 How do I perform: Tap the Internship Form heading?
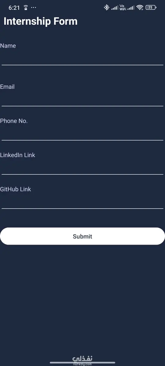click(41, 21)
